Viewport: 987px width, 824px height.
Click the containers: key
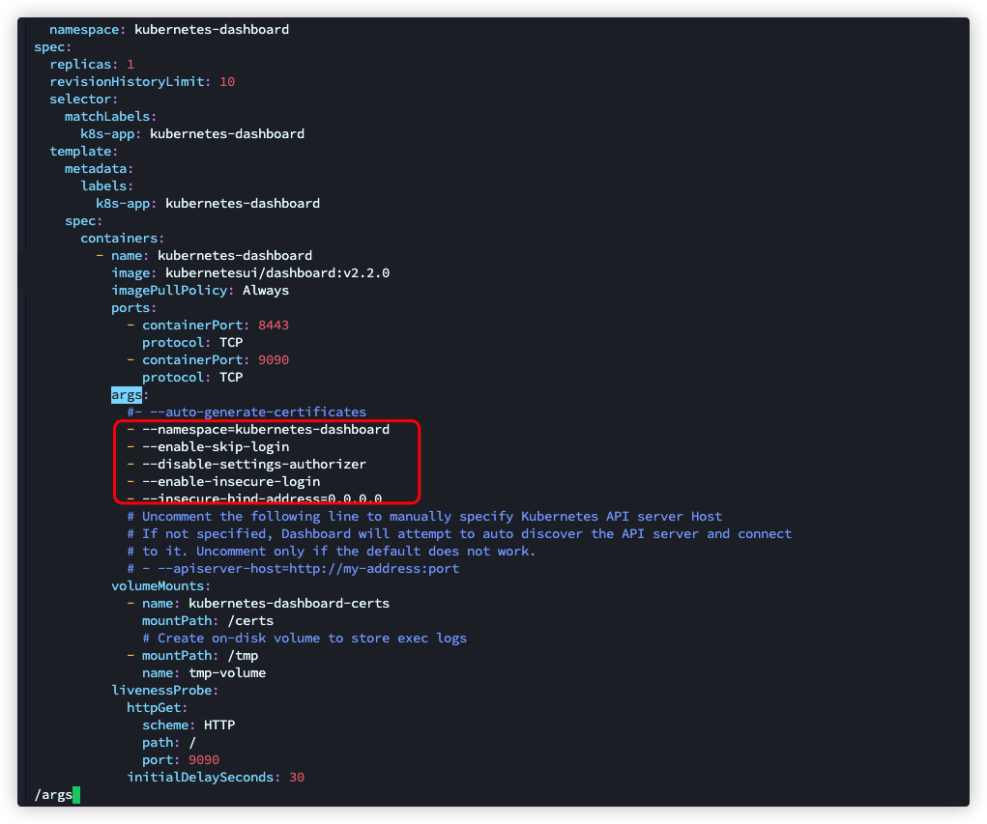[122, 239]
